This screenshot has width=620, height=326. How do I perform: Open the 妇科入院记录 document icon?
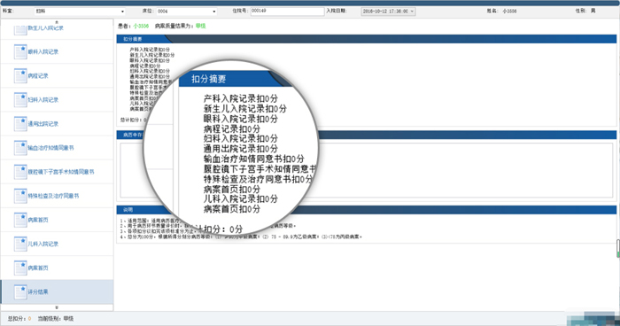pos(20,100)
